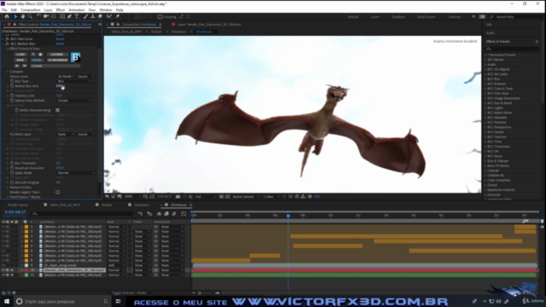Open viewer resolution Full dropdown

tap(206, 197)
